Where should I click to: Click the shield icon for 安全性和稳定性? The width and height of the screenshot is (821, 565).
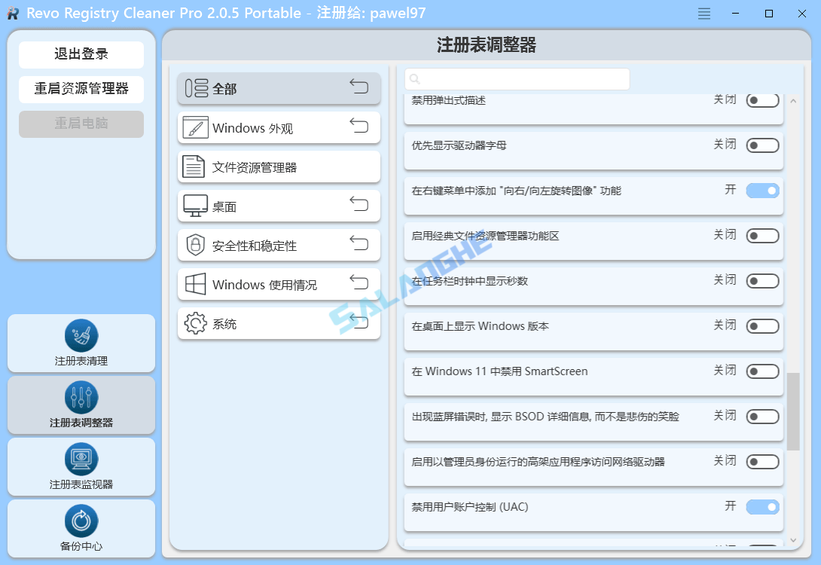(x=194, y=245)
